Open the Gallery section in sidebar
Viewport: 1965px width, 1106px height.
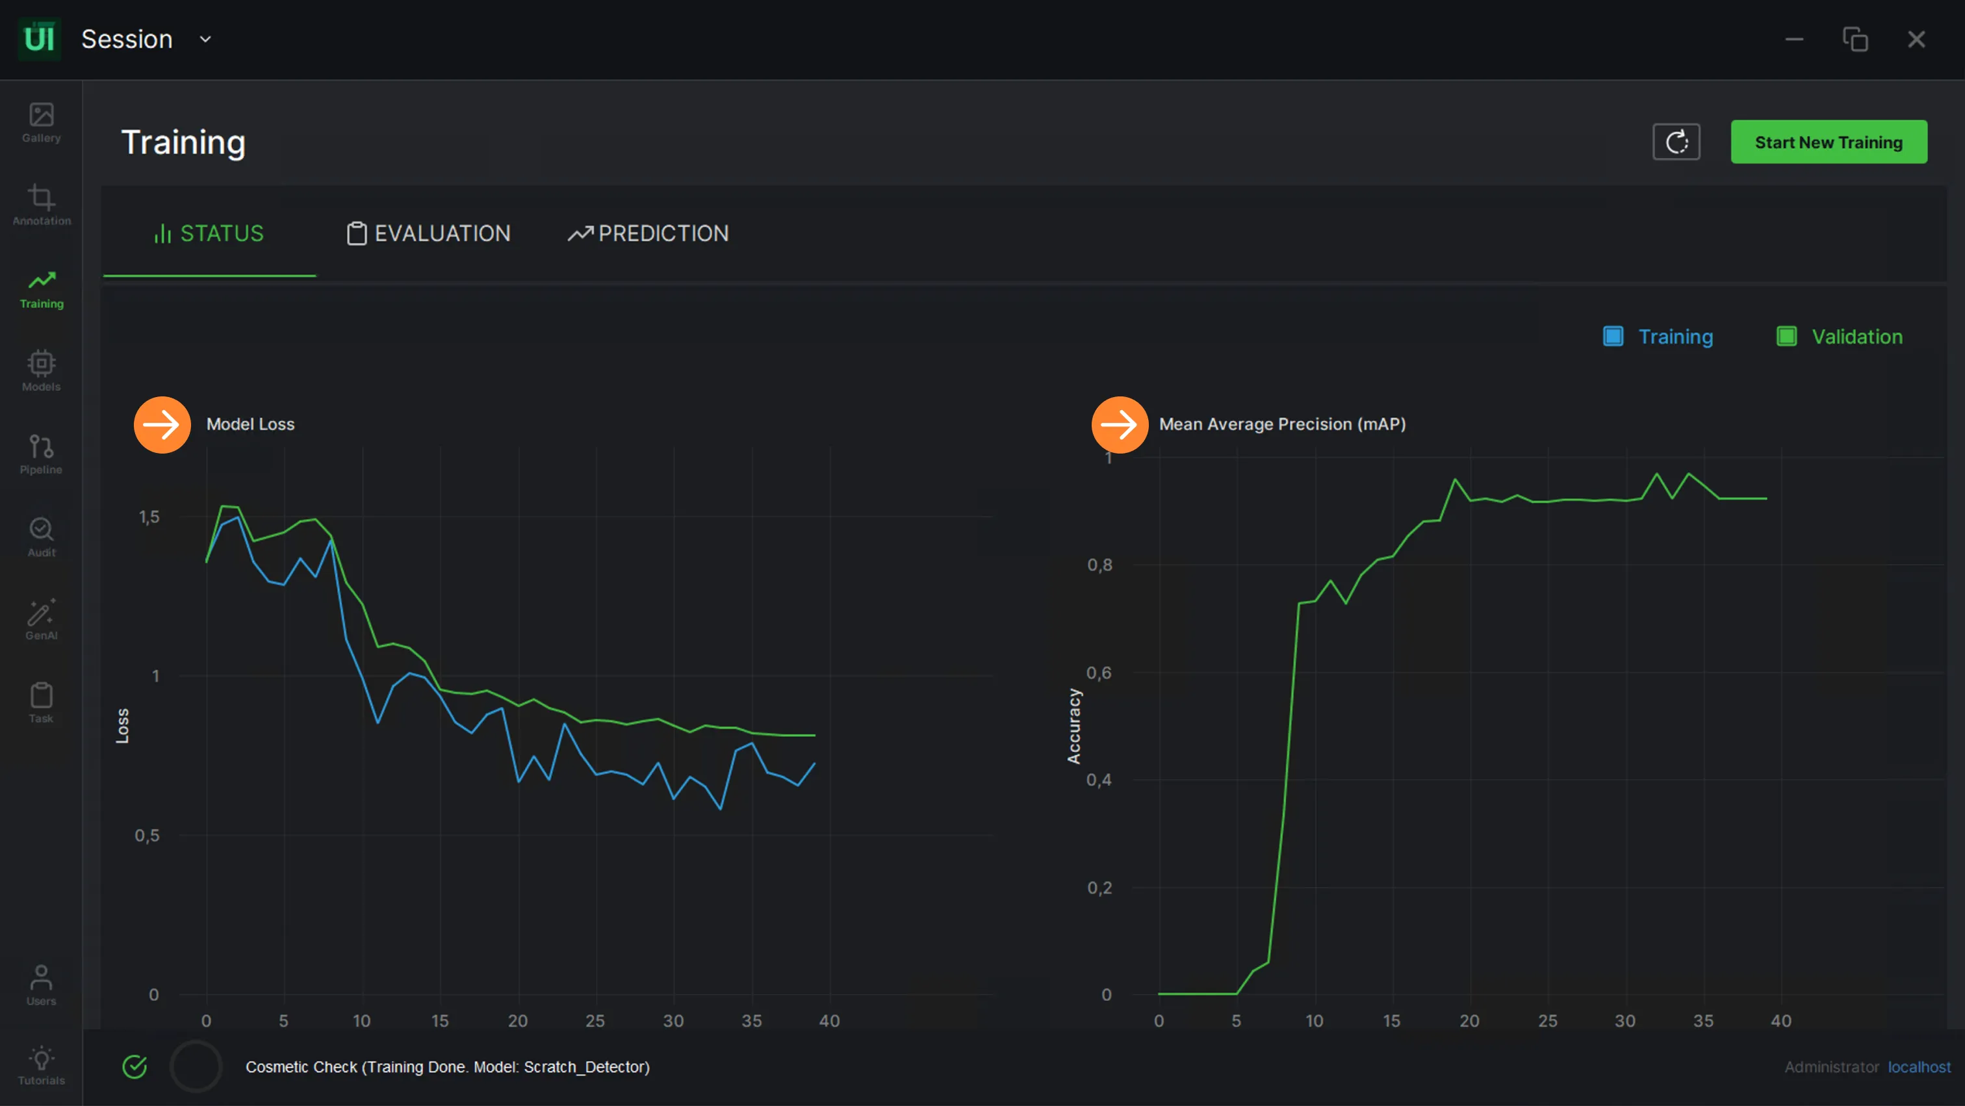tap(41, 123)
